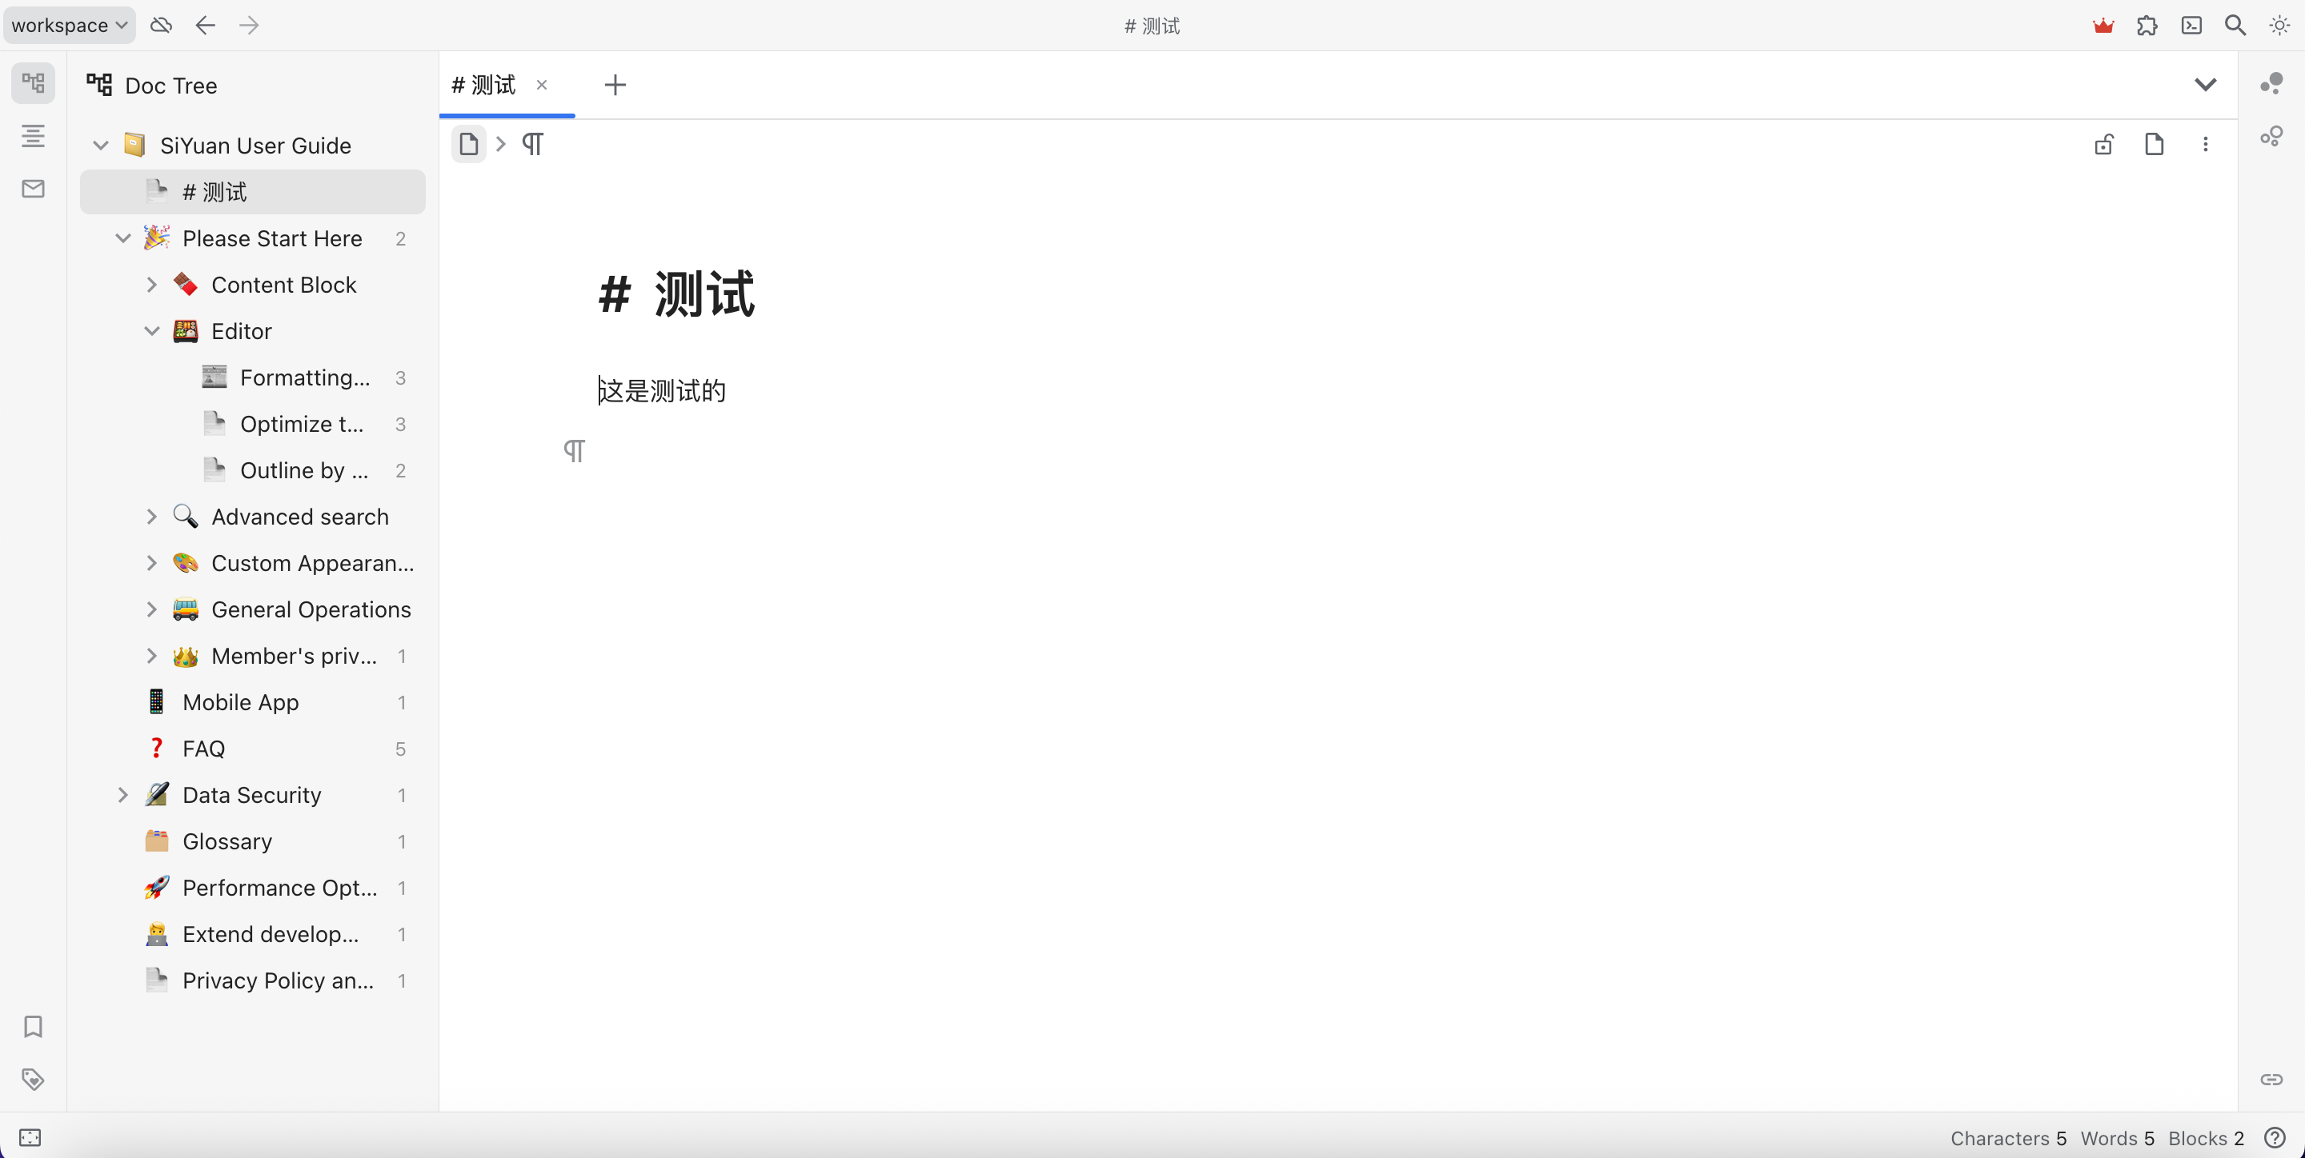The width and height of the screenshot is (2305, 1158).
Task: Open the membership crown icon
Action: [x=2103, y=25]
